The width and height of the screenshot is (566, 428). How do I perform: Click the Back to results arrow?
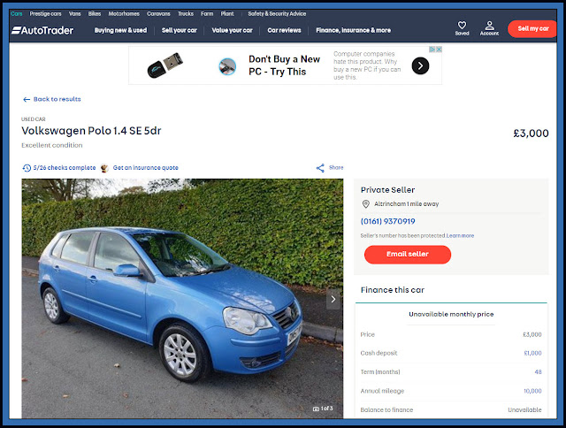pyautogui.click(x=27, y=100)
